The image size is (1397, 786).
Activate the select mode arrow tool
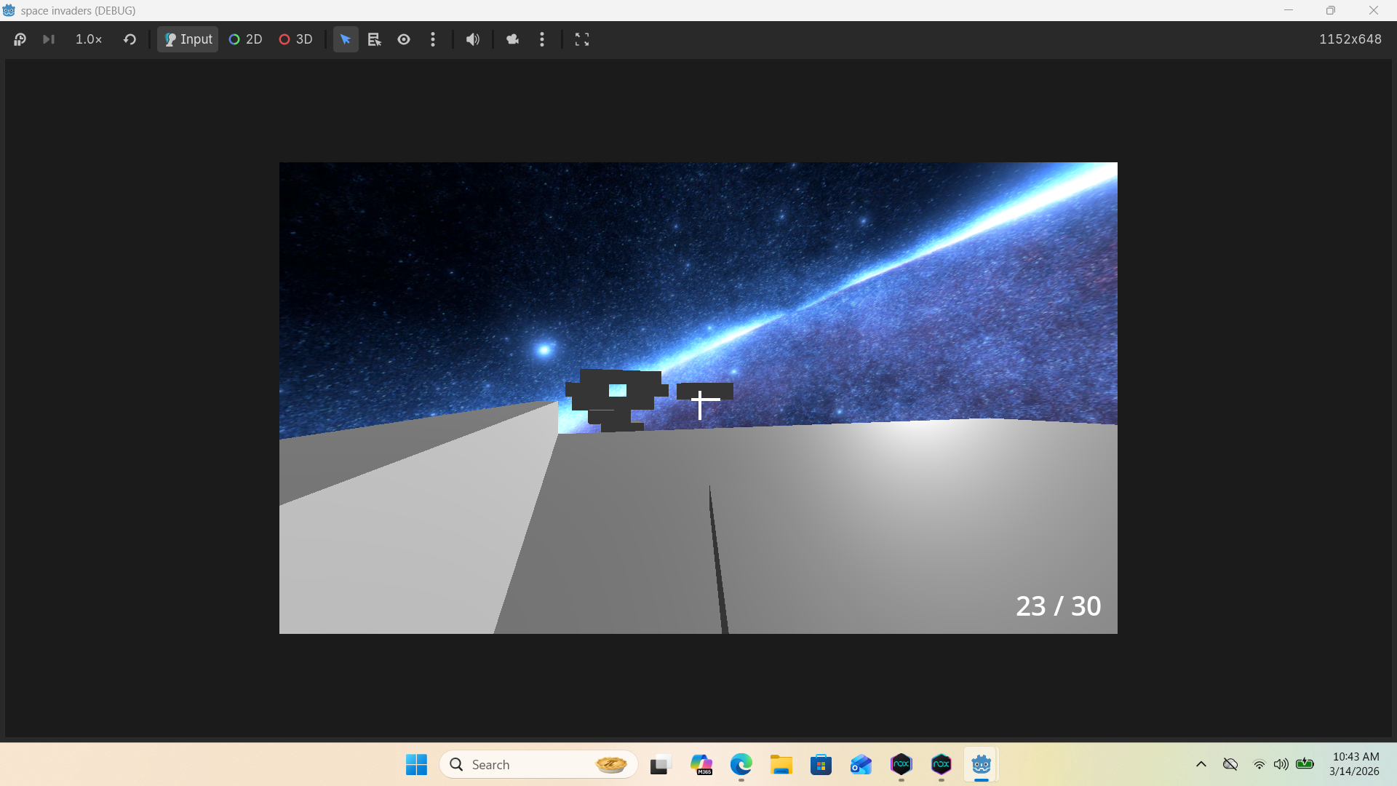pyautogui.click(x=346, y=39)
